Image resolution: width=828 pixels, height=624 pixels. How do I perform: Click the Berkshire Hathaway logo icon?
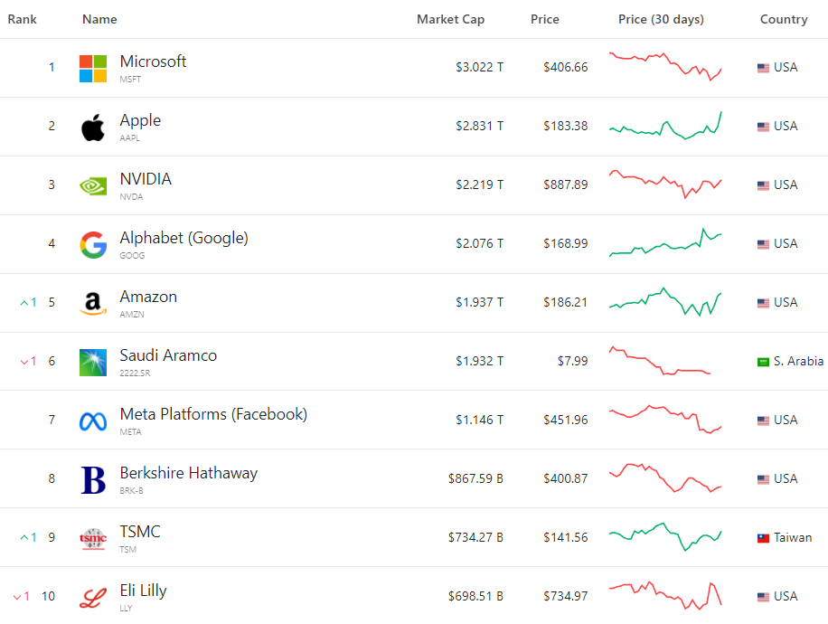93,480
